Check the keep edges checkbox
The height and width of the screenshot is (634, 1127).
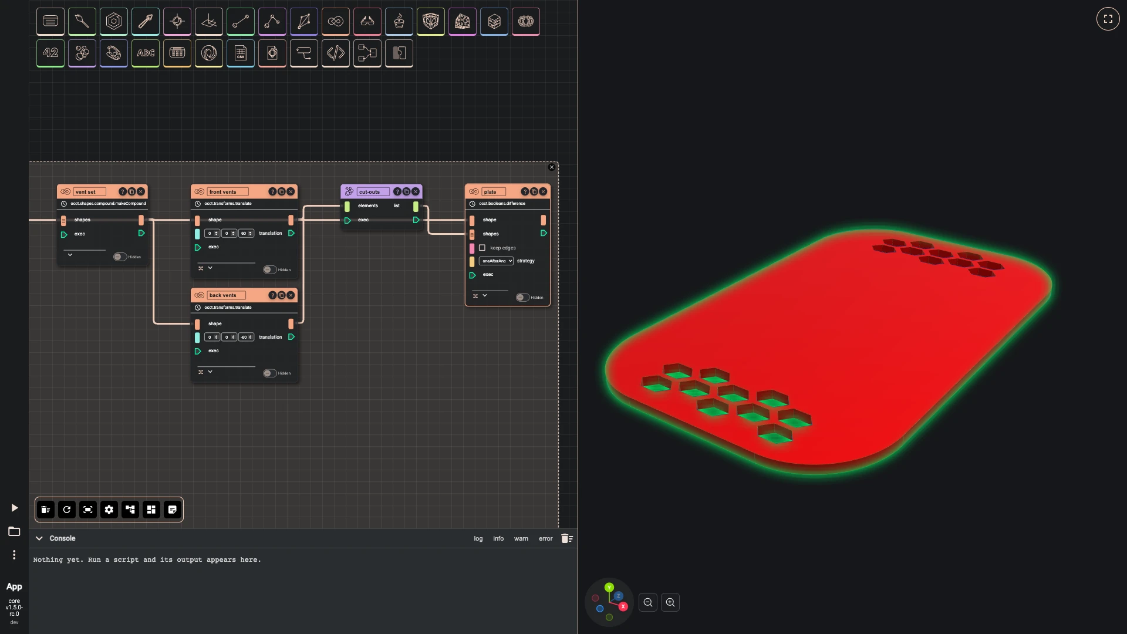point(482,248)
